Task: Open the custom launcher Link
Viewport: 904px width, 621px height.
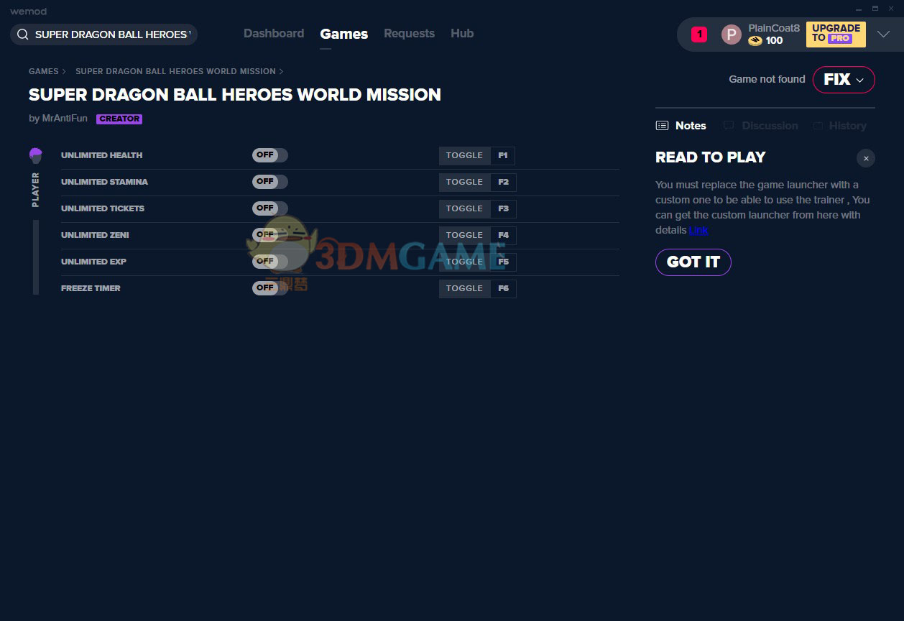Action: tap(698, 230)
